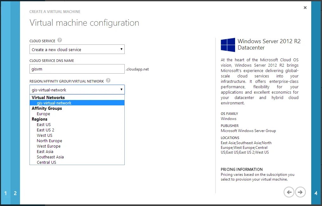The height and width of the screenshot is (206, 322).
Task: Pick East Asia region
Action: 77,151
